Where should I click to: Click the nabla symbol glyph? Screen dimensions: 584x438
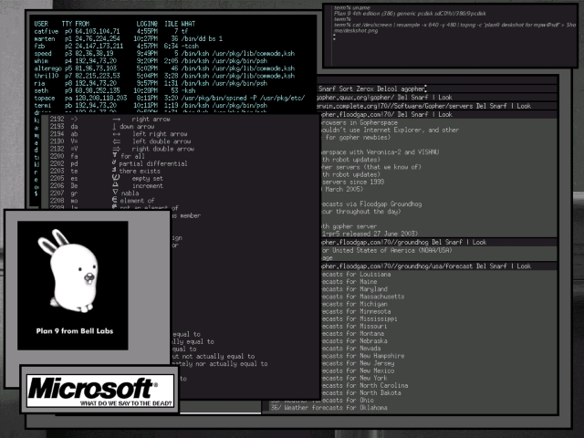tap(116, 193)
